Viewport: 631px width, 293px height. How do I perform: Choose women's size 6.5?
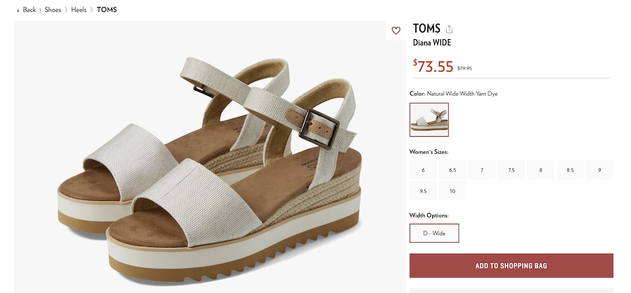click(452, 170)
